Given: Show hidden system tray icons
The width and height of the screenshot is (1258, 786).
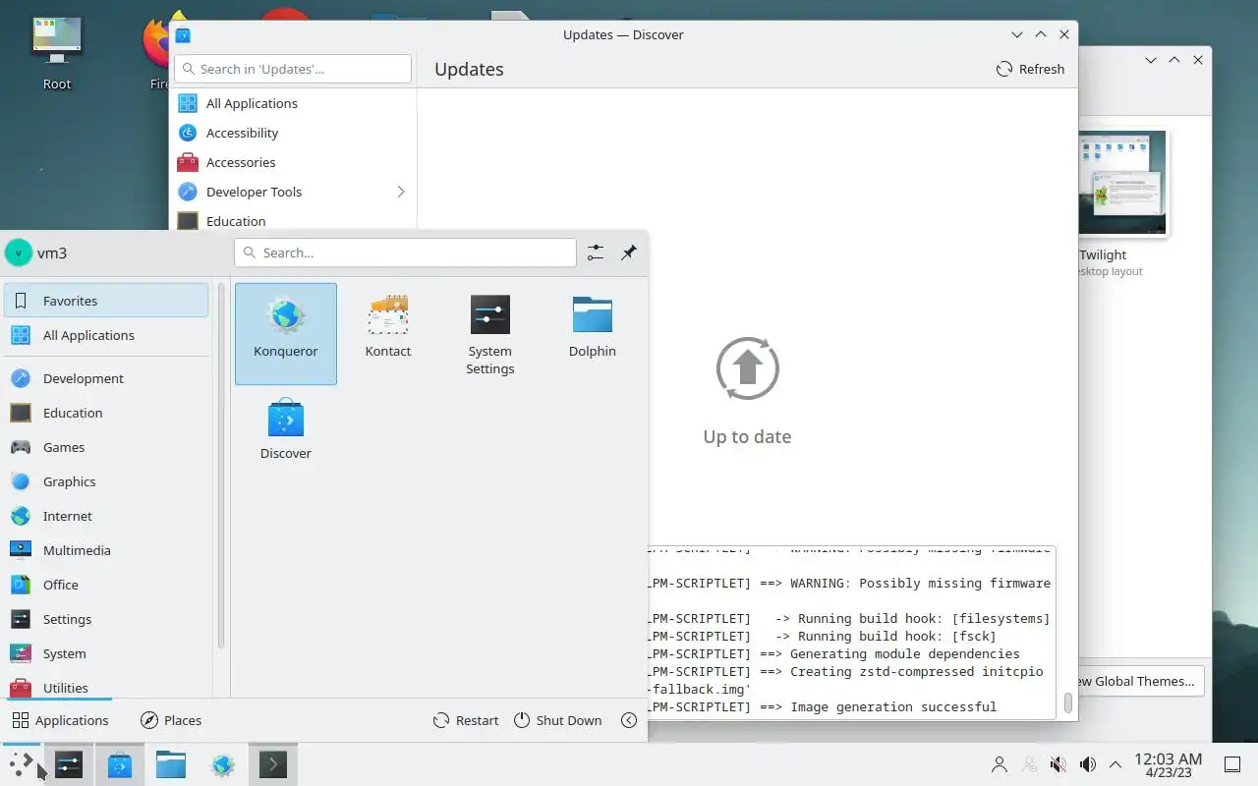Looking at the screenshot, I should (x=1115, y=764).
